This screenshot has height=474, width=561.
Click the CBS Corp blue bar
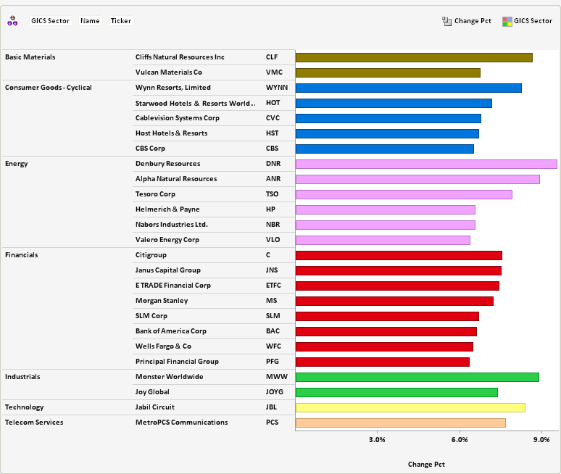[385, 149]
